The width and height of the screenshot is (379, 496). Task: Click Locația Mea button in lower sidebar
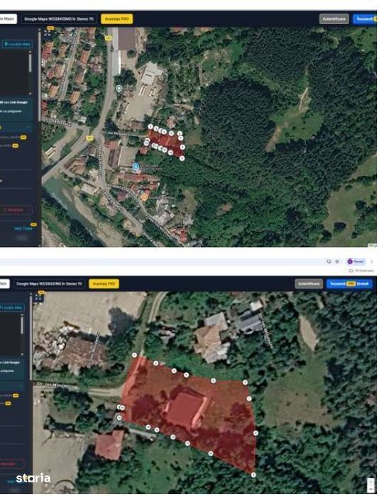pos(11,307)
